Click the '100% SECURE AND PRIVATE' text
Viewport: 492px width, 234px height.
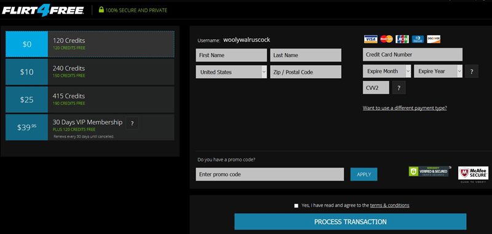click(136, 10)
